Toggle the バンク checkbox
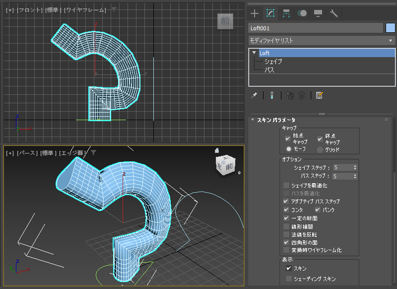397x289 pixels. tap(318, 210)
